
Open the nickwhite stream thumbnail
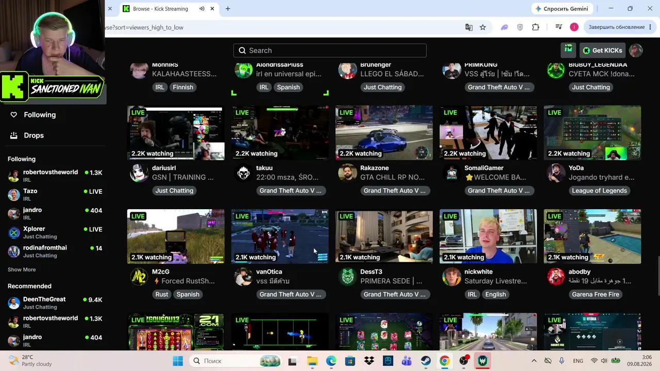488,237
